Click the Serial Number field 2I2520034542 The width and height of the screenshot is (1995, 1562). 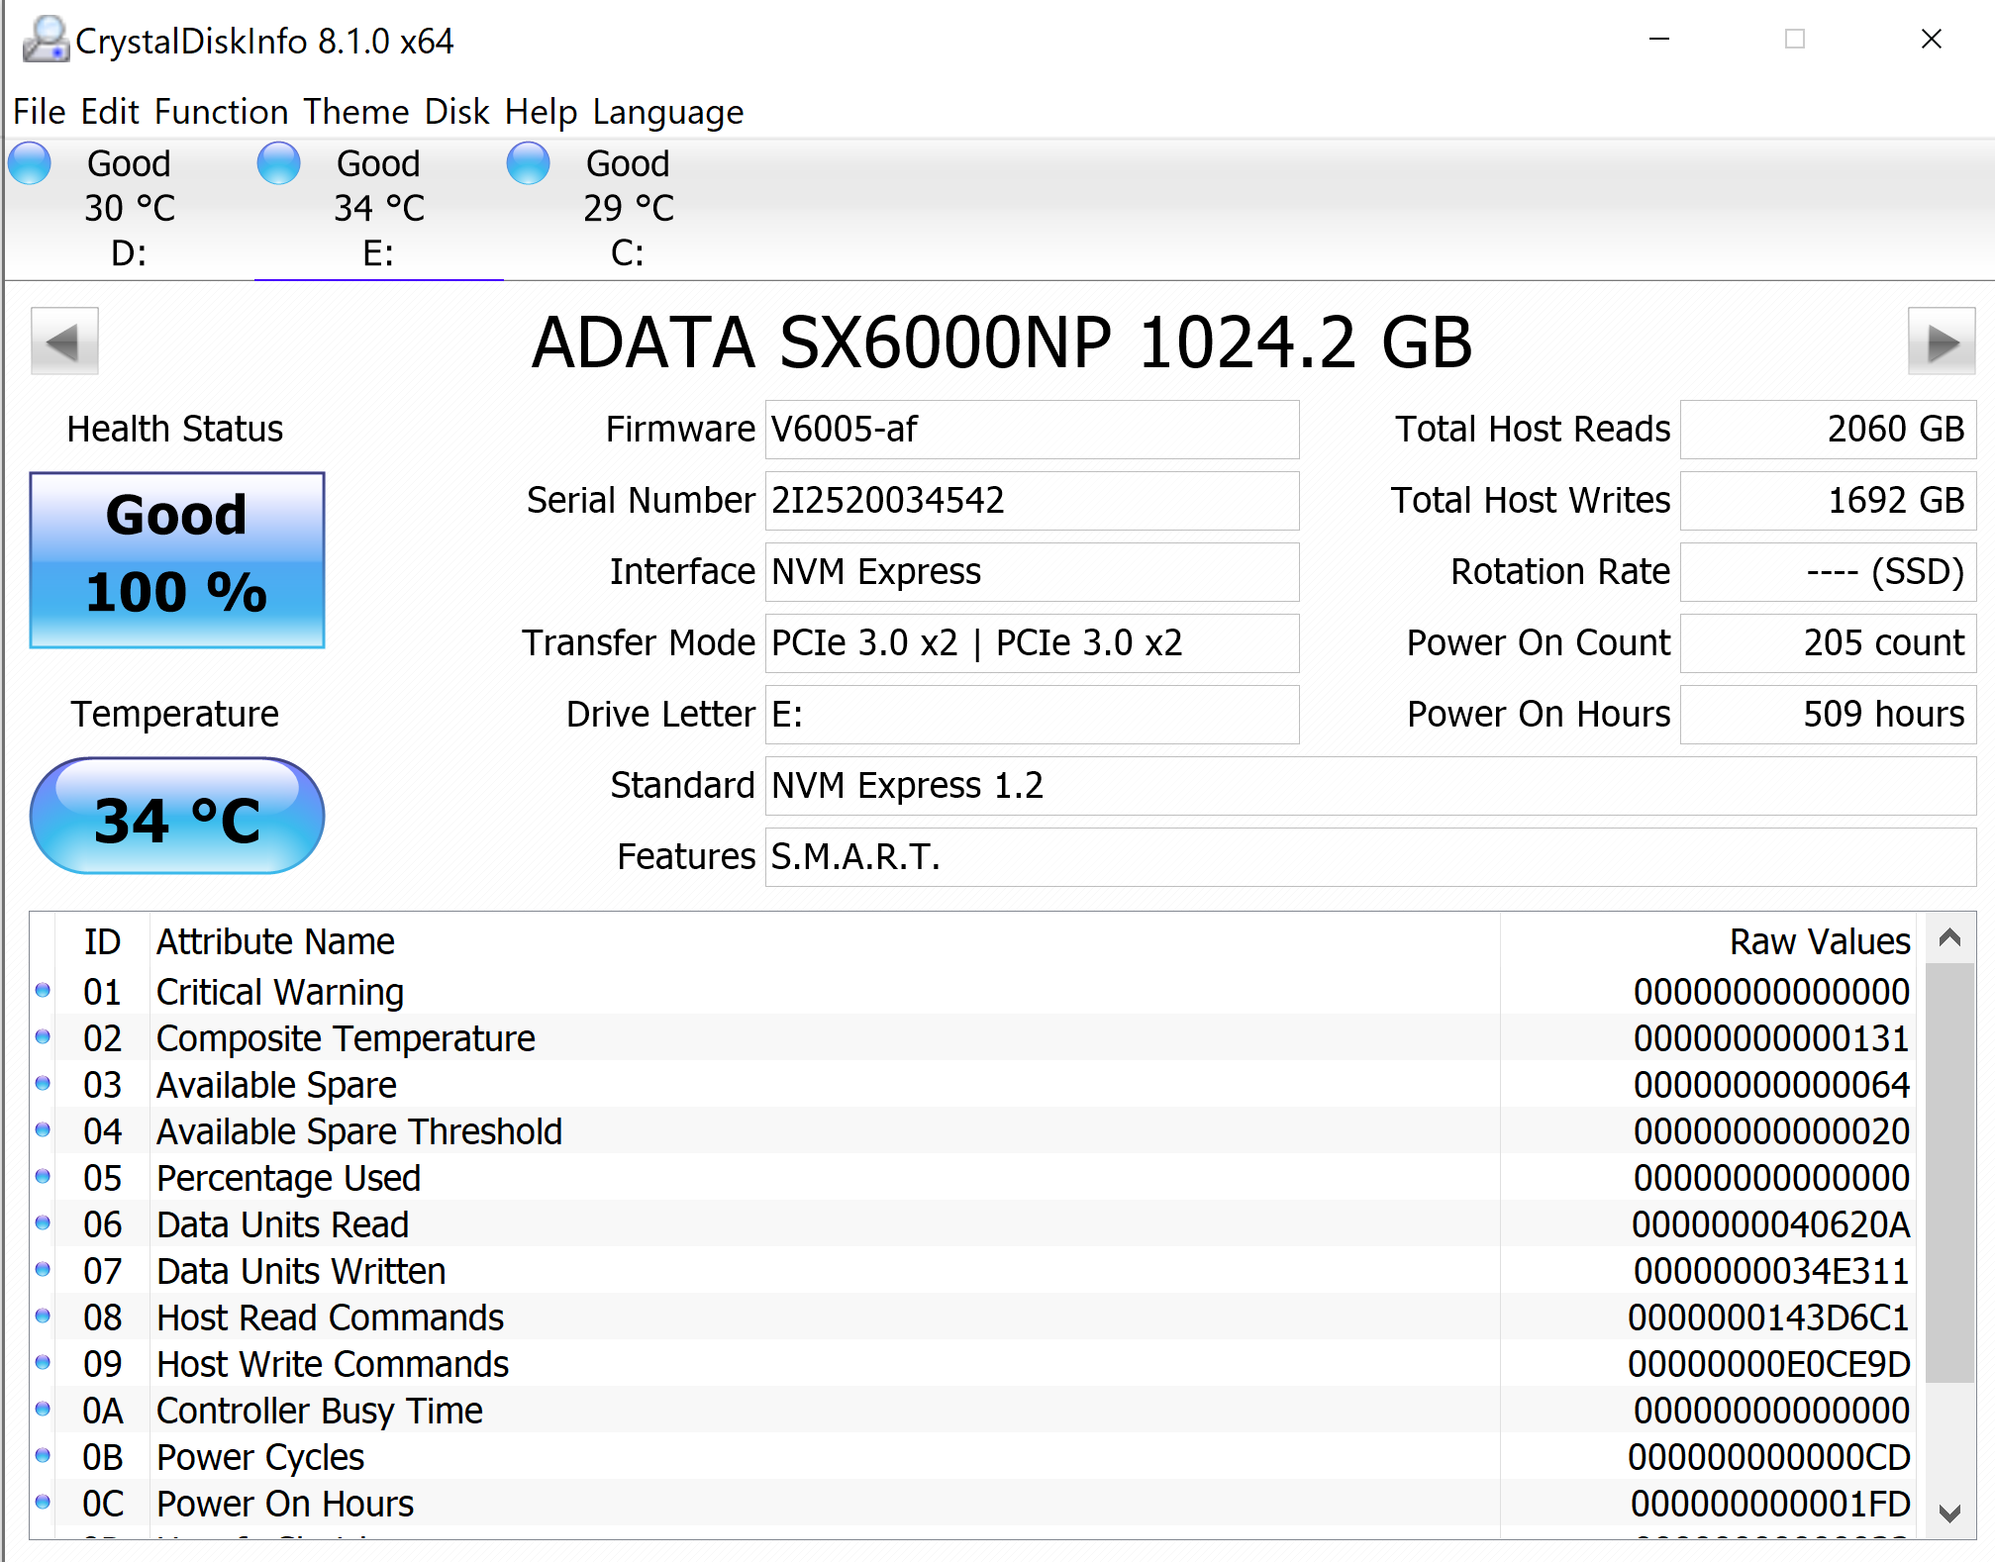(1032, 501)
